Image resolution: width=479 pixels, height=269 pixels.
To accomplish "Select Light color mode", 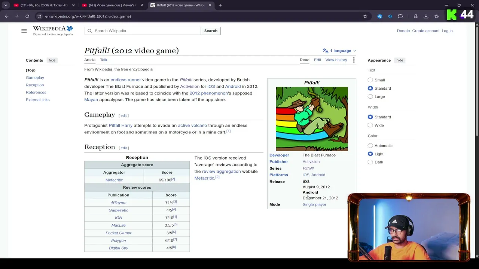I will pyautogui.click(x=370, y=154).
